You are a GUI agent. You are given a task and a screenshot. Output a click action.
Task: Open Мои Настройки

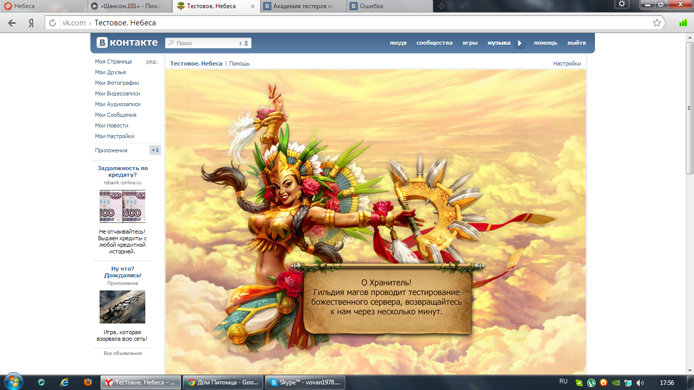click(115, 136)
